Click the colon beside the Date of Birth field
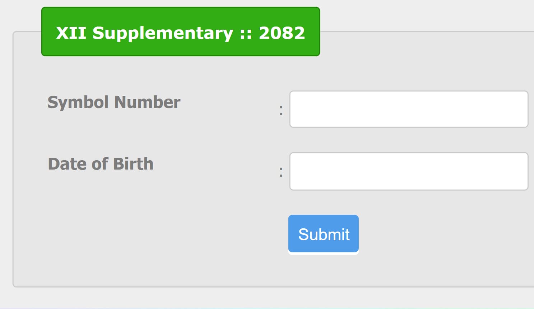 (281, 172)
